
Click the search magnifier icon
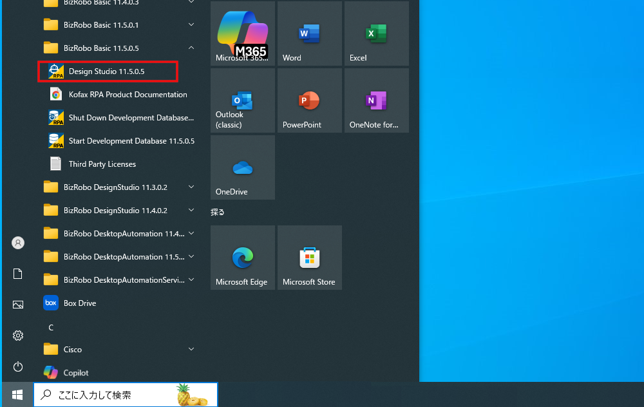46,395
